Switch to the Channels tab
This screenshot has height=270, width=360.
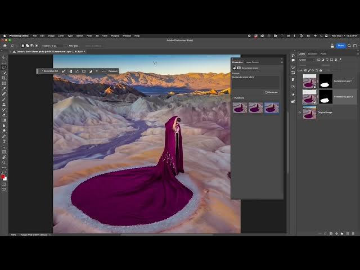point(312,53)
